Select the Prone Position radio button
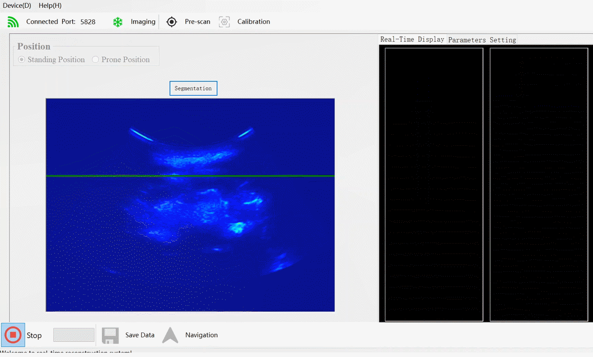This screenshot has width=593, height=357. (x=95, y=60)
